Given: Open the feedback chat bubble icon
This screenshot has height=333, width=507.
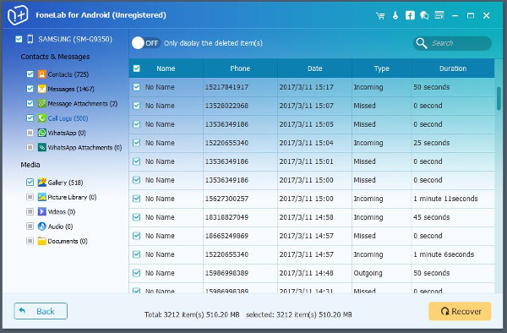Looking at the screenshot, I should tap(424, 15).
